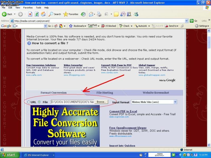This screenshot has height=158, width=211.
Task: Select the URL radio button
Action: (x=28, y=102)
